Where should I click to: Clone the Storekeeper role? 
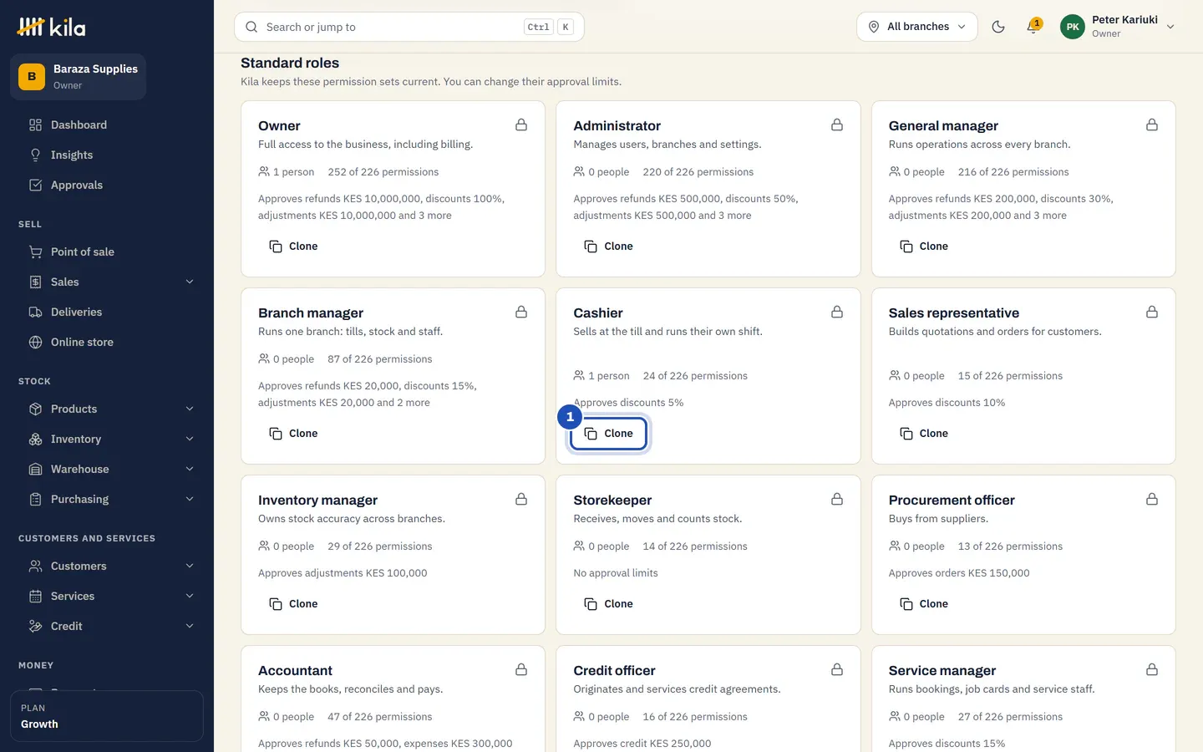[x=608, y=604]
